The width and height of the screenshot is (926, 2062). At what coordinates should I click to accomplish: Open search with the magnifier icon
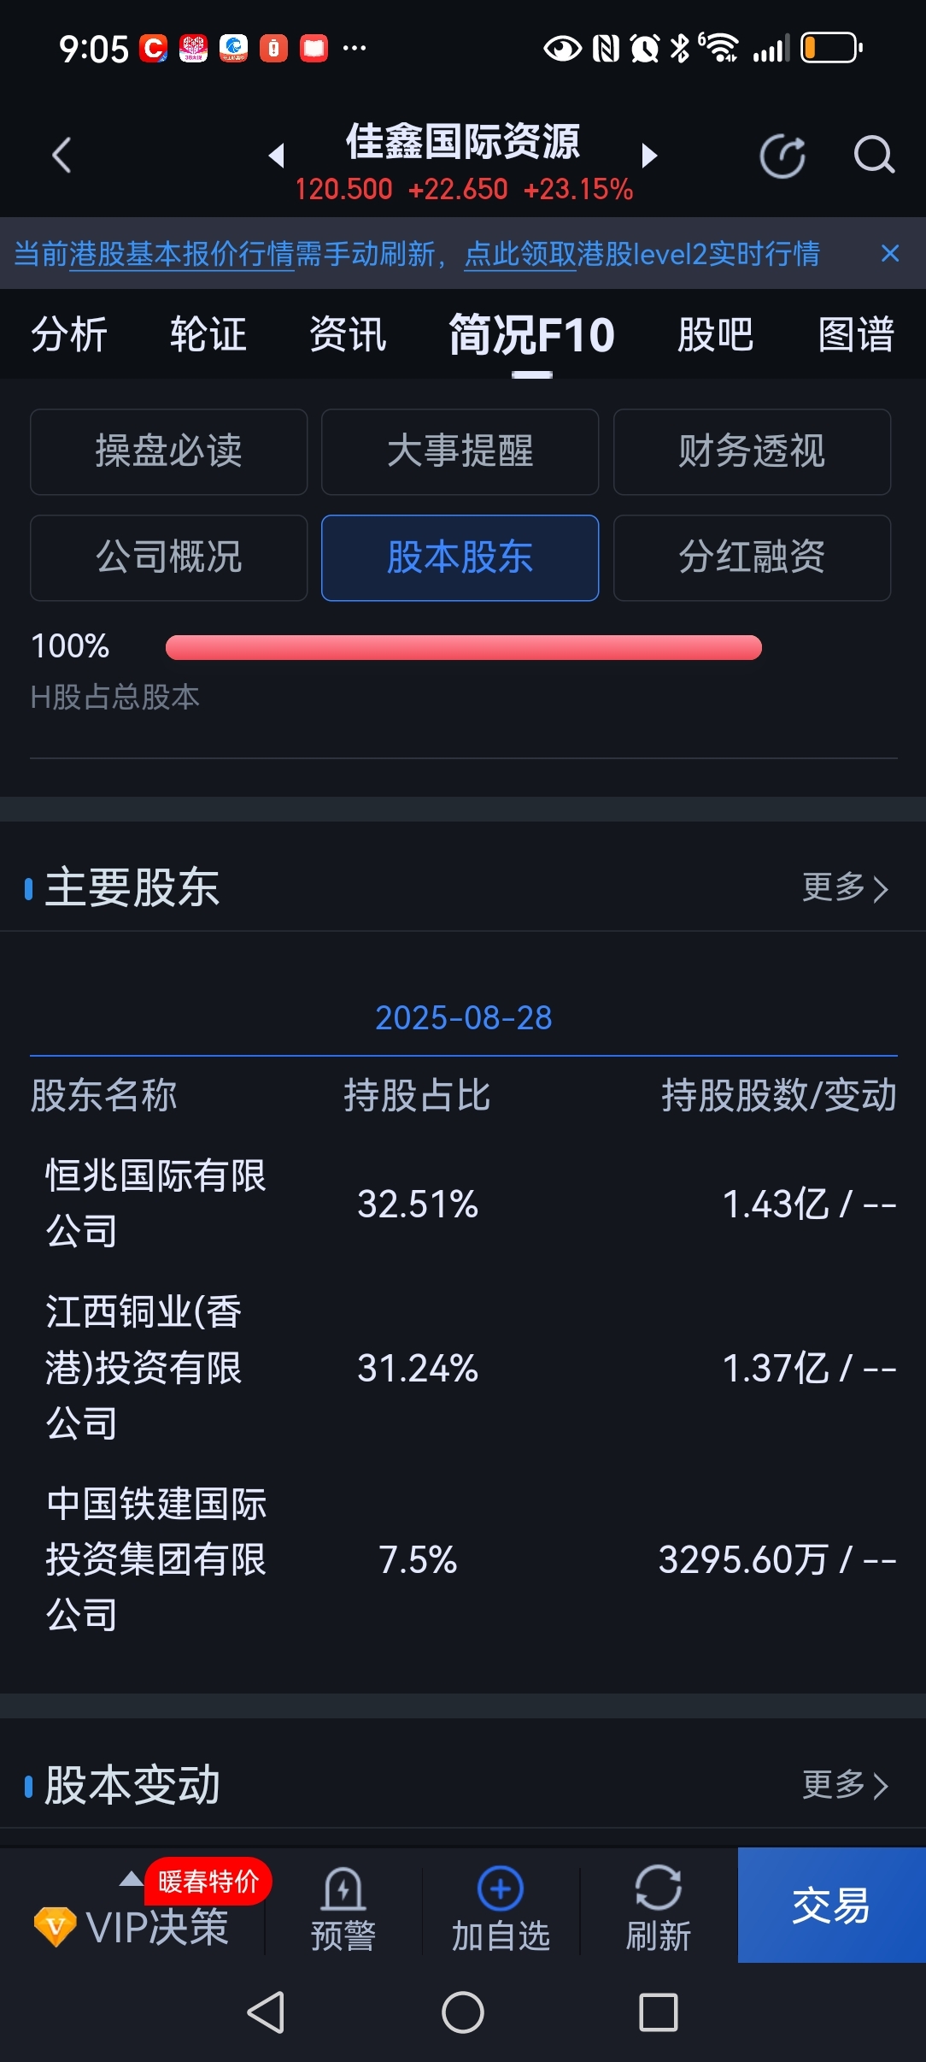tap(873, 155)
